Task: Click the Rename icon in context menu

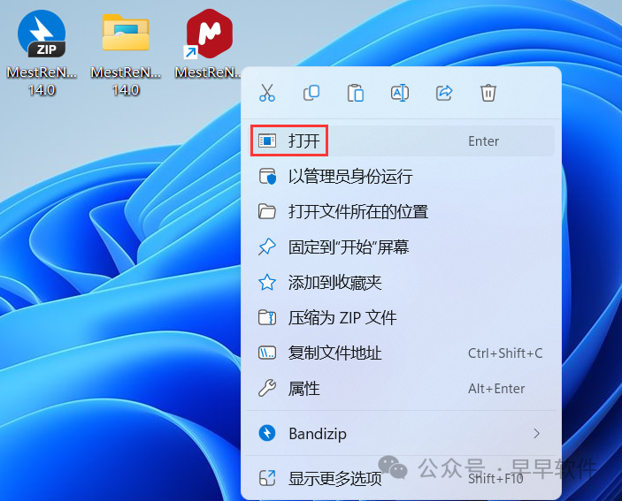Action: [400, 93]
